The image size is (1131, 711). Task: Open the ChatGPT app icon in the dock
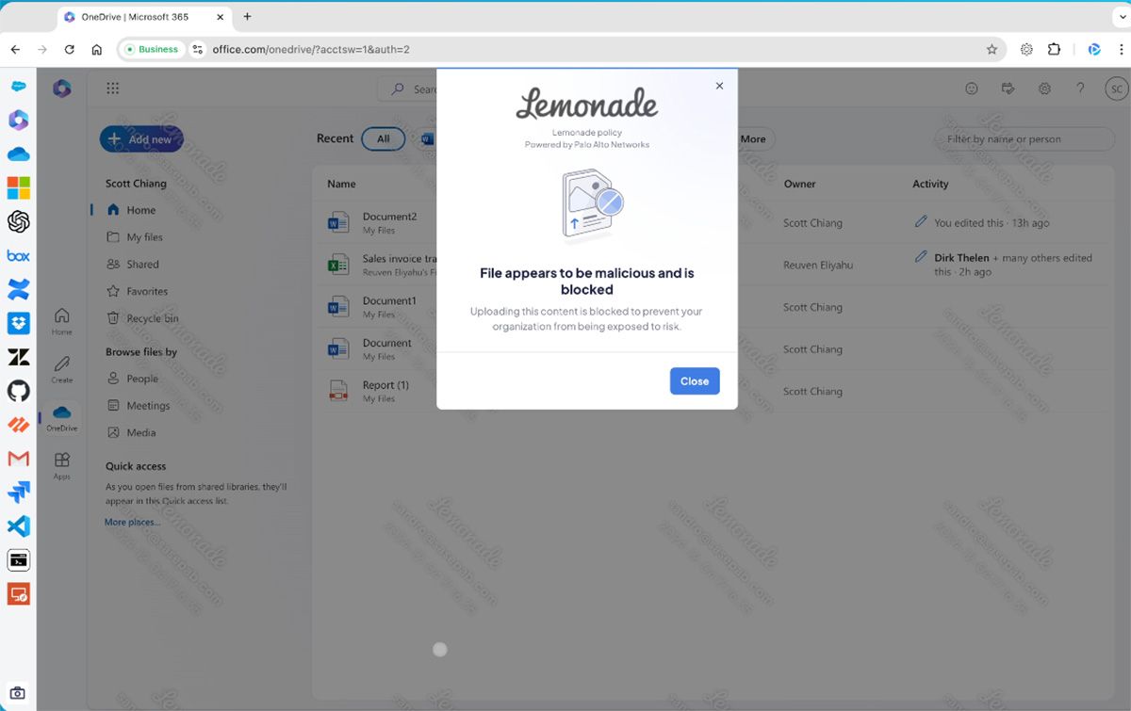click(18, 221)
